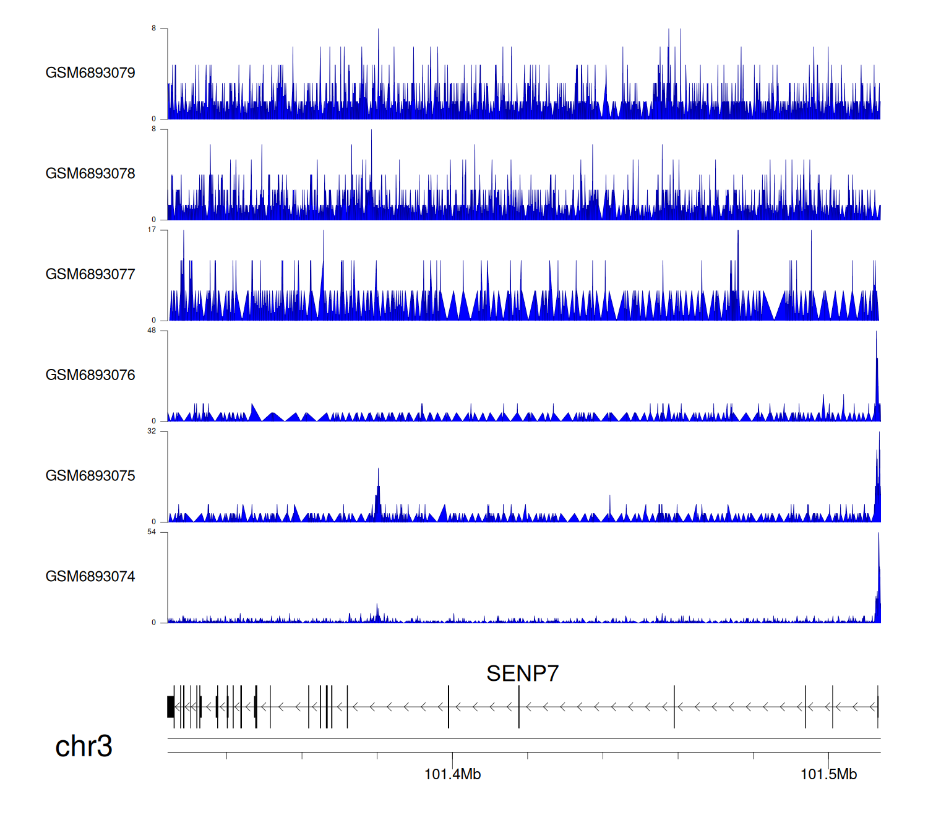Click the GSM6893077 track name
This screenshot has width=928, height=817.
[x=90, y=275]
